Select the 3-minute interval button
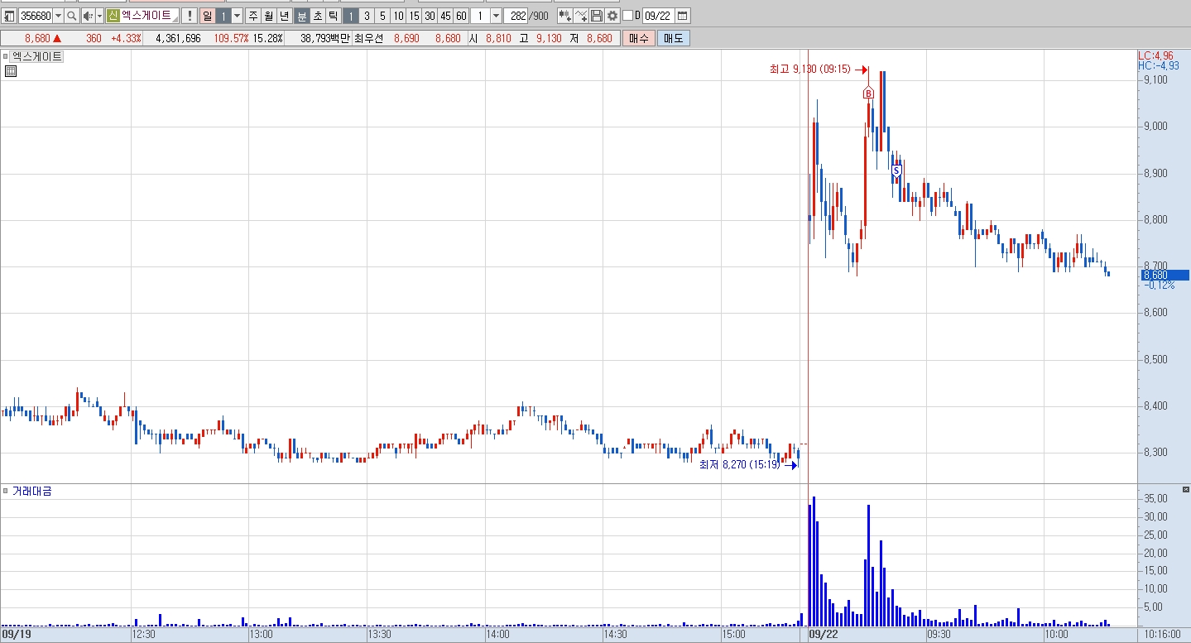This screenshot has width=1191, height=643. tap(367, 16)
